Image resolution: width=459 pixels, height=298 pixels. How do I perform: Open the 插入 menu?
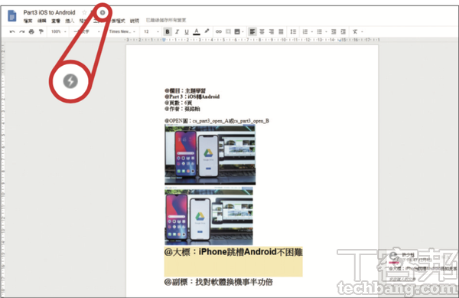coord(70,21)
